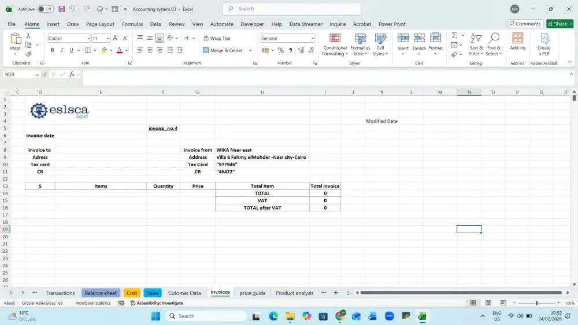Click the AutoSum sigma icon
The width and height of the screenshot is (578, 325).
click(454, 35)
